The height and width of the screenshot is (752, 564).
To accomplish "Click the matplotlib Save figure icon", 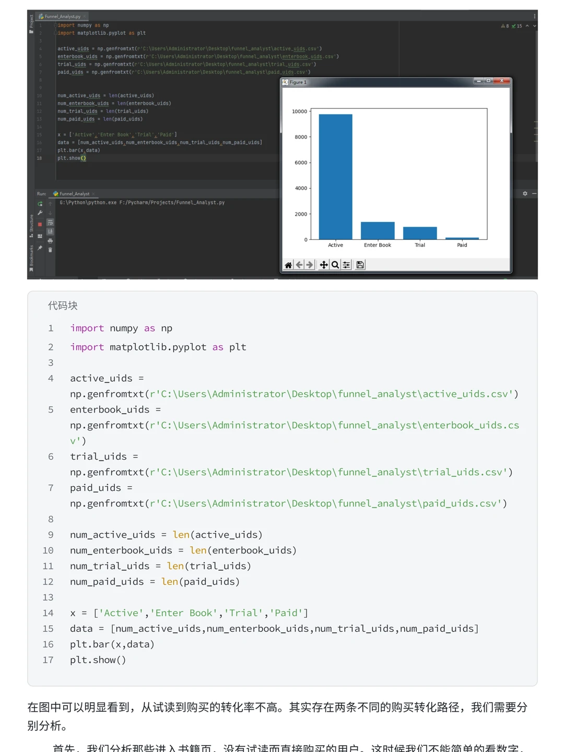I will point(360,265).
